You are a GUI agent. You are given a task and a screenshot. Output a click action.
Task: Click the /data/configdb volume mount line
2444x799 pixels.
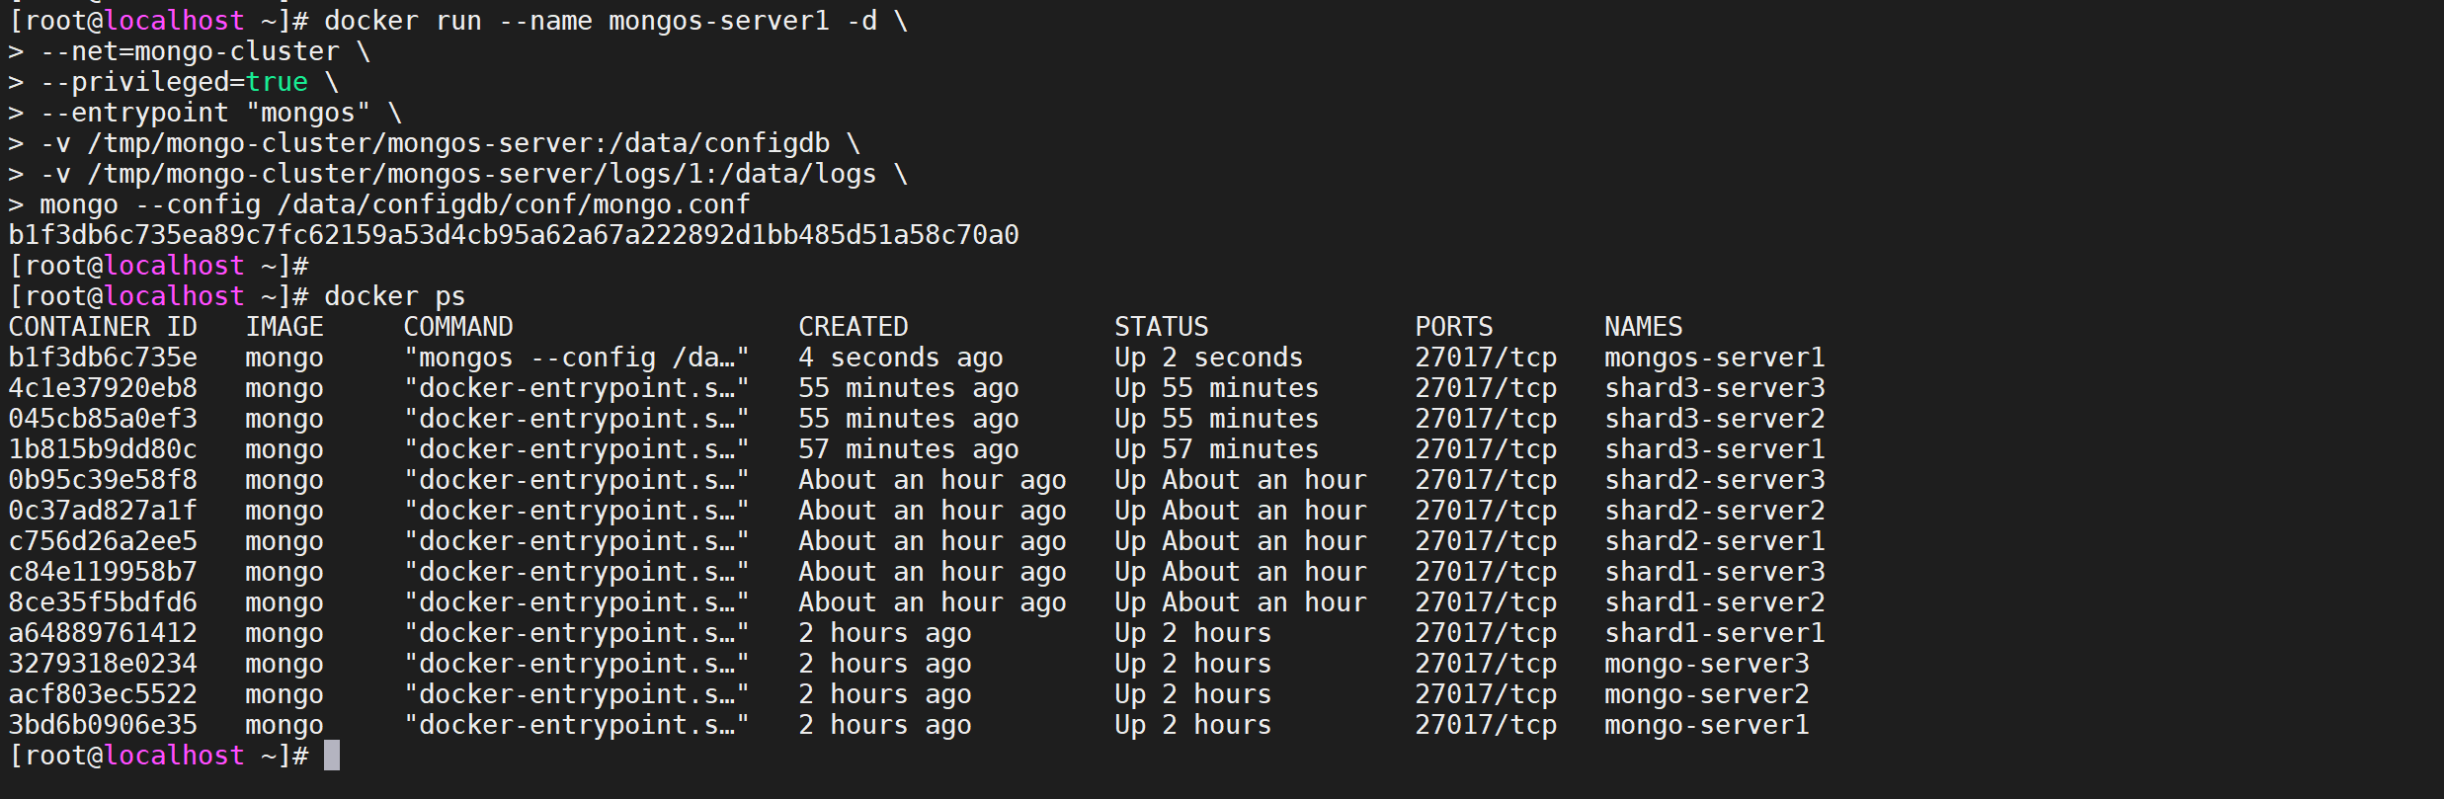[x=435, y=143]
